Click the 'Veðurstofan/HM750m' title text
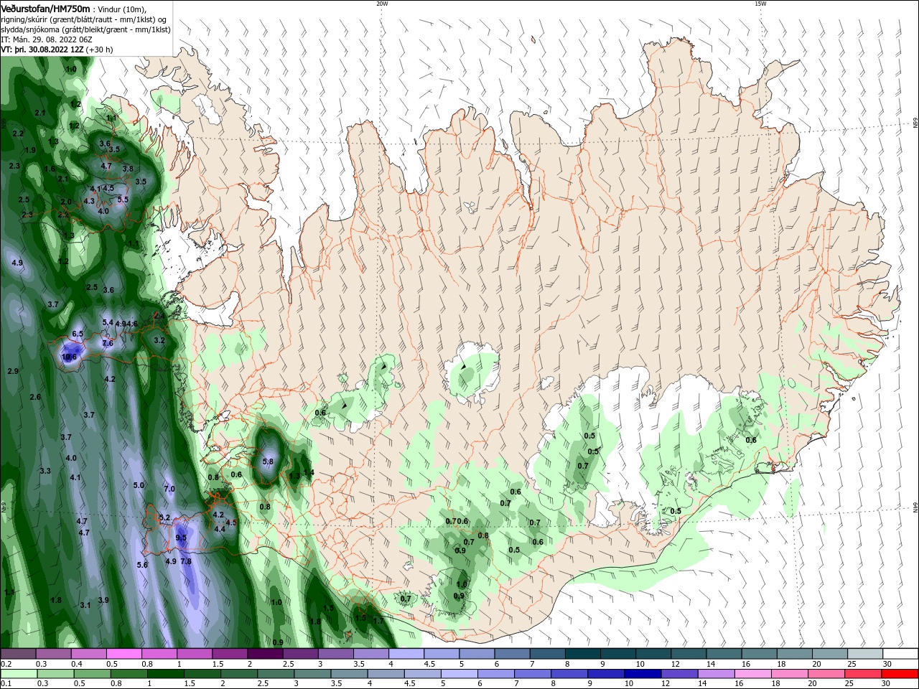The image size is (919, 689). [46, 9]
